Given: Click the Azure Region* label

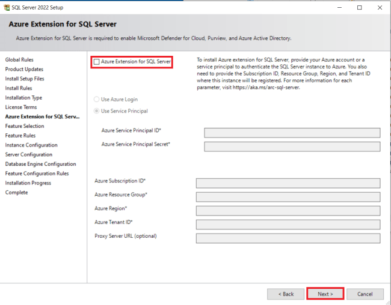Looking at the screenshot, I should pyautogui.click(x=111, y=208).
